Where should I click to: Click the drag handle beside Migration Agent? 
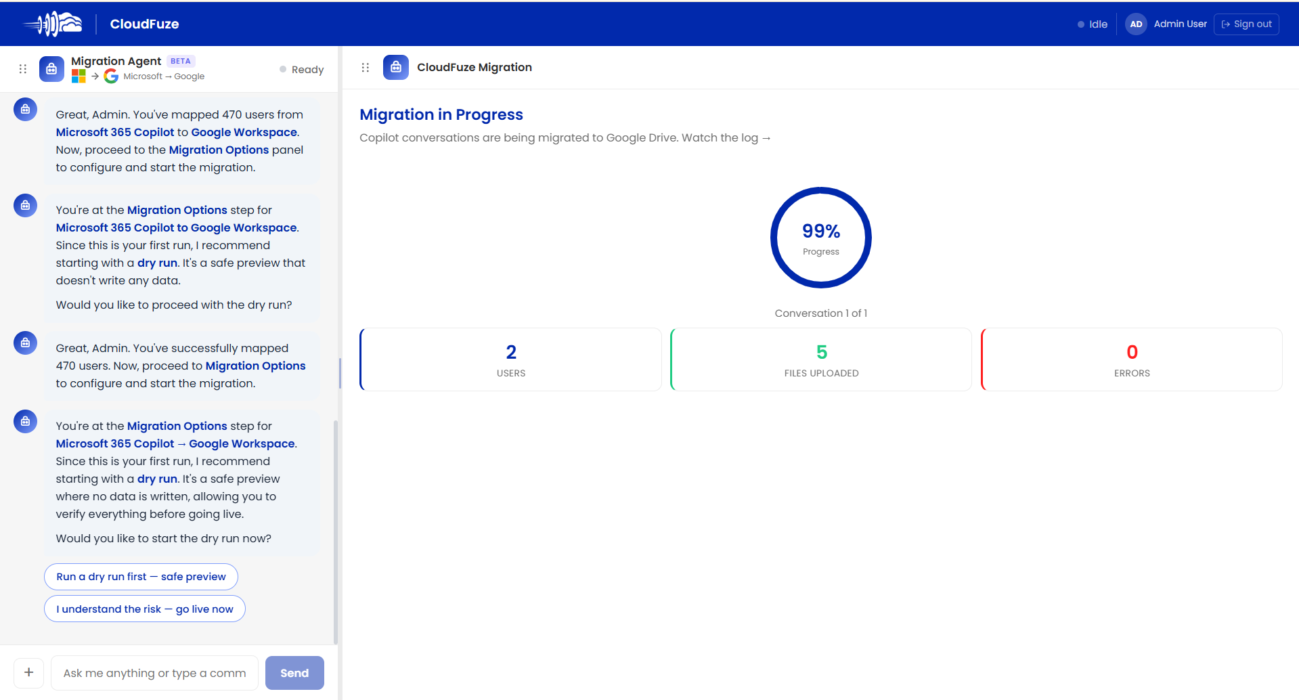tap(23, 69)
